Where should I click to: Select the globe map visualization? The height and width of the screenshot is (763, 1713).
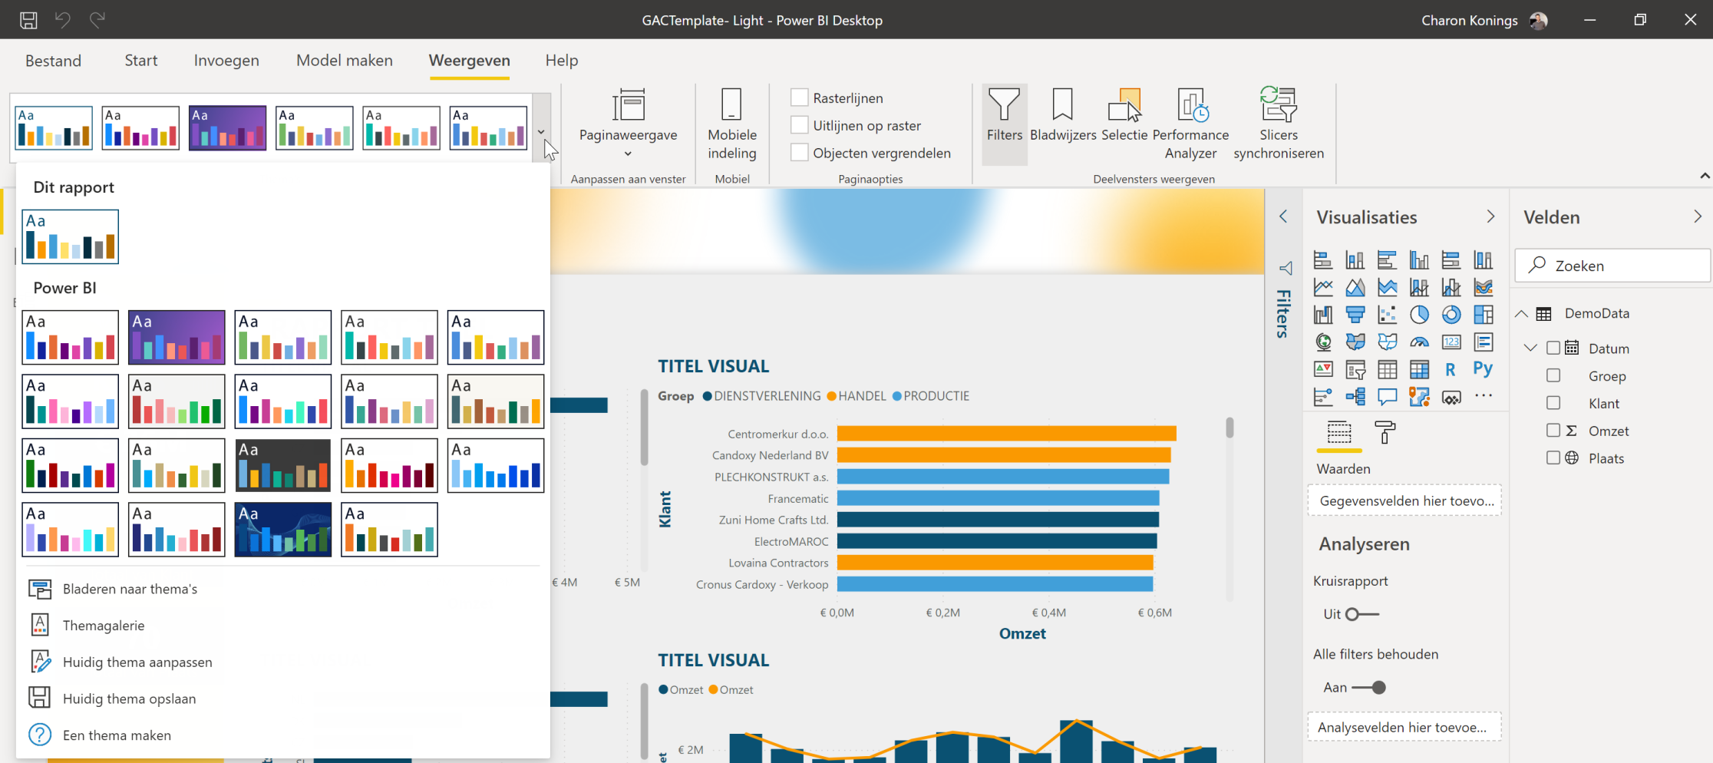click(x=1323, y=342)
